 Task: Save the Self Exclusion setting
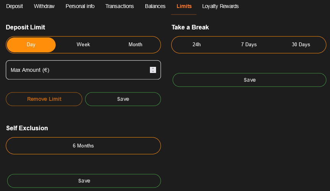84,181
